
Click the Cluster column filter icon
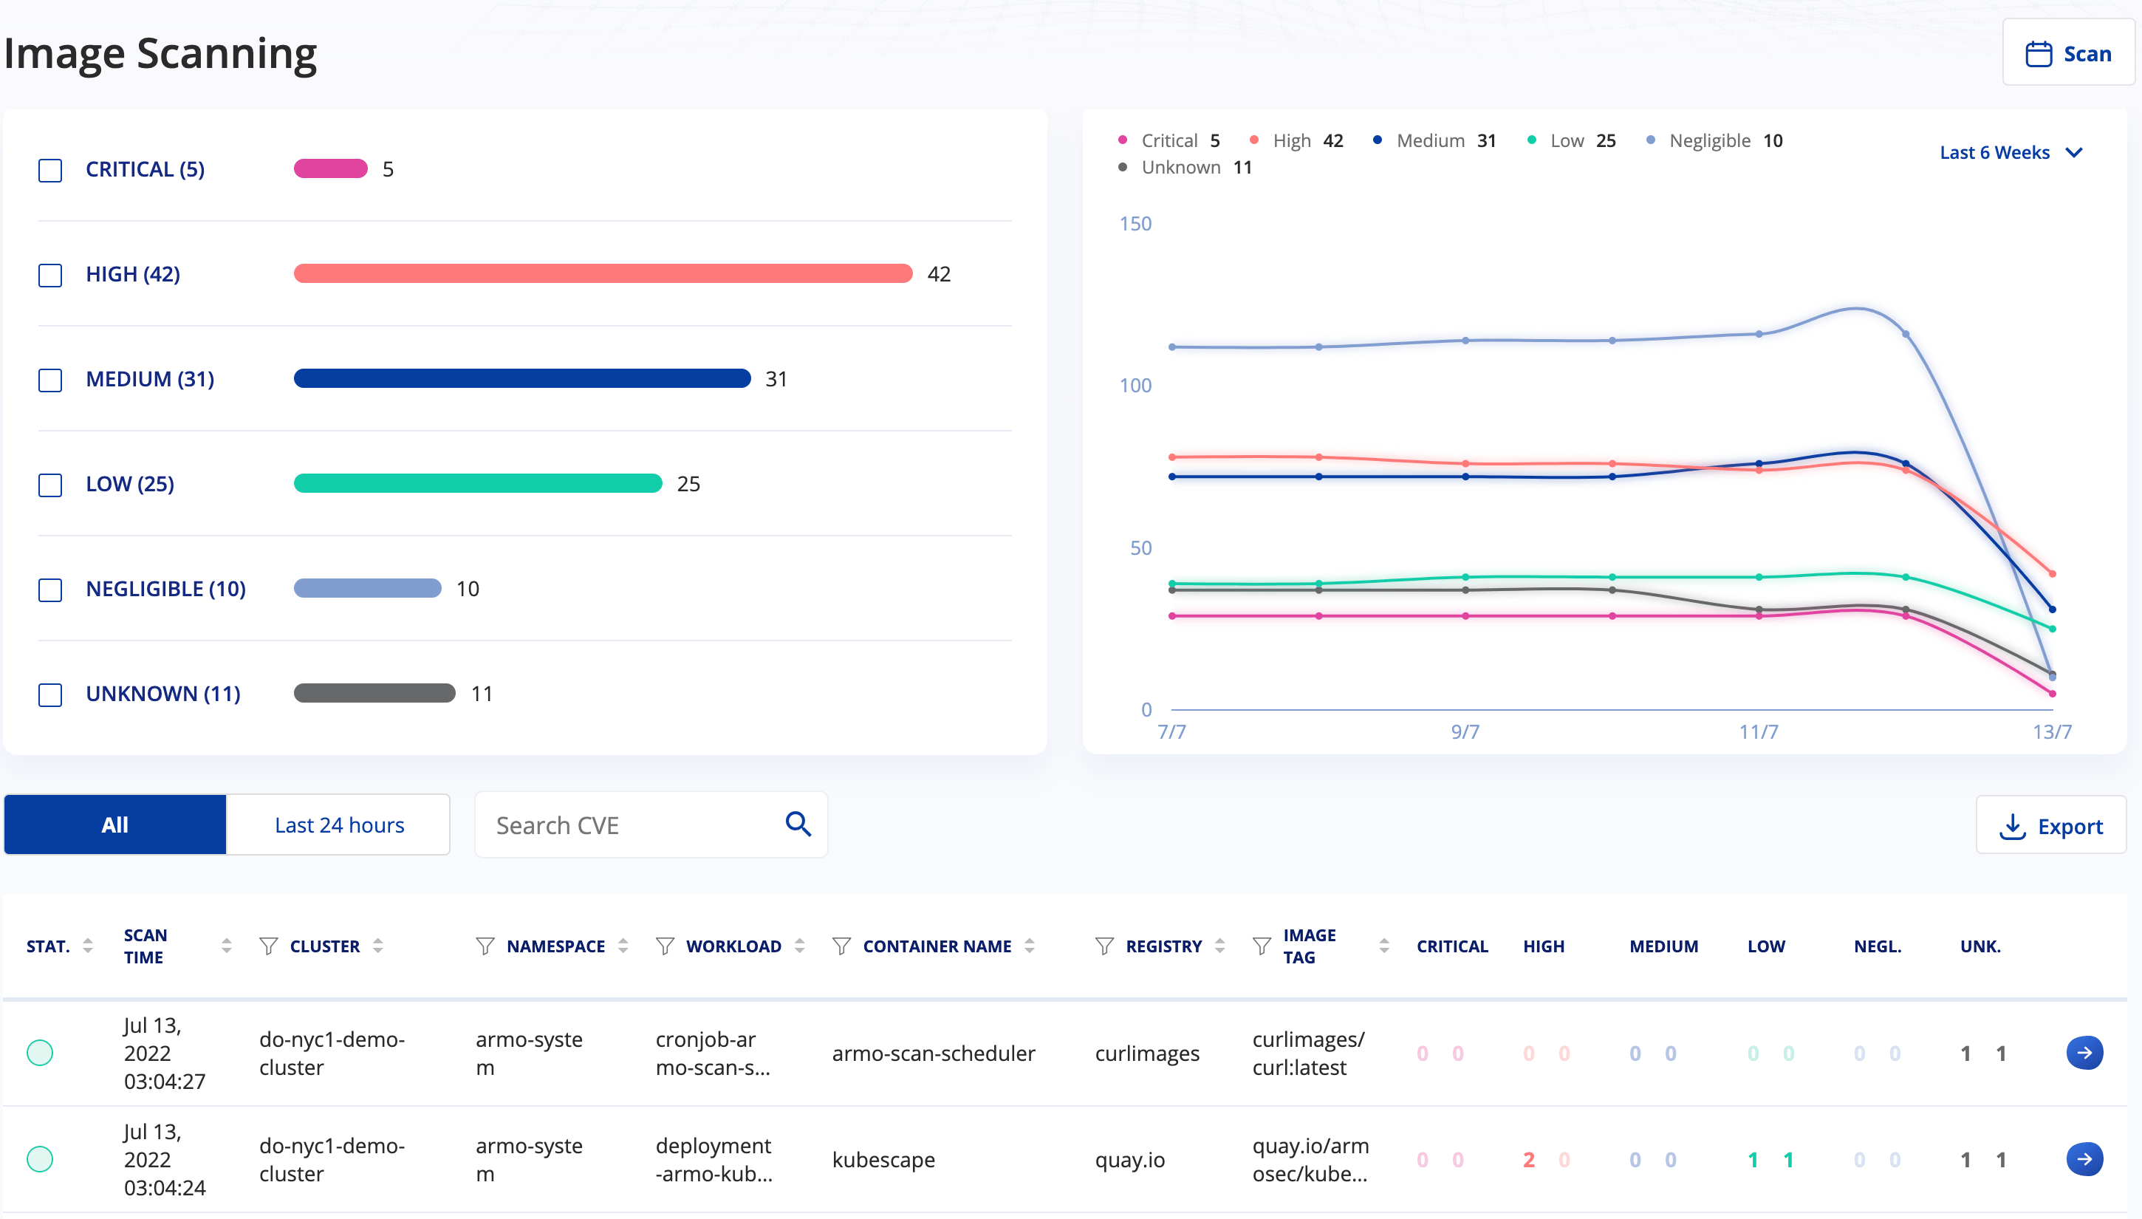[268, 946]
